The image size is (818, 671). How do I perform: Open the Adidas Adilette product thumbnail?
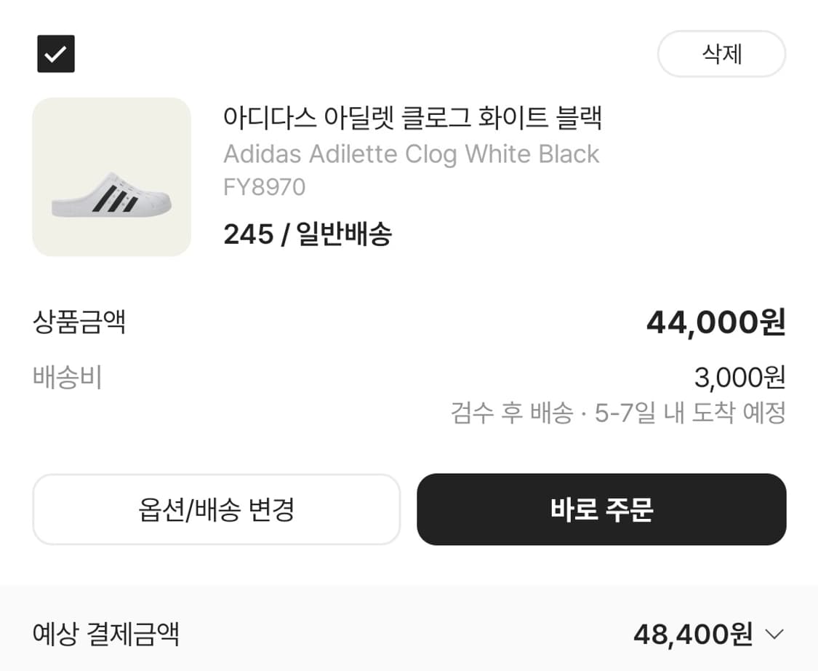click(111, 177)
